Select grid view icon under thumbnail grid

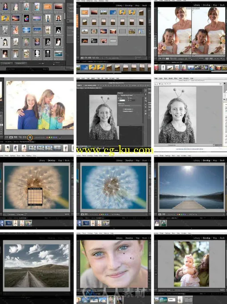[82, 58]
